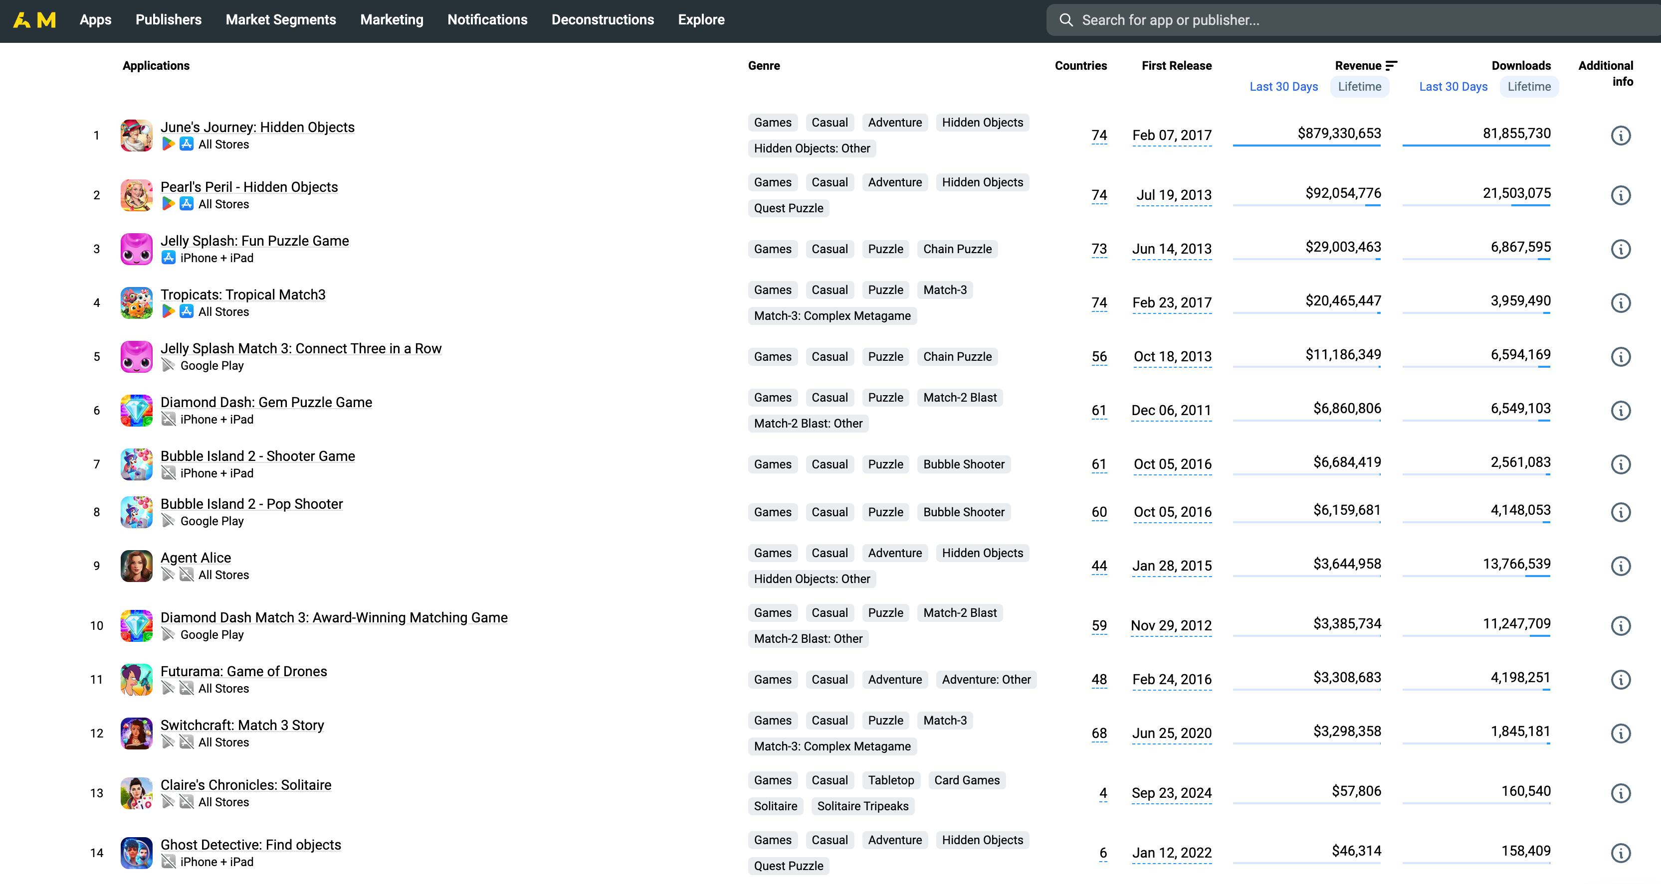Open the Marketing menu
1661x884 pixels.
click(x=392, y=20)
